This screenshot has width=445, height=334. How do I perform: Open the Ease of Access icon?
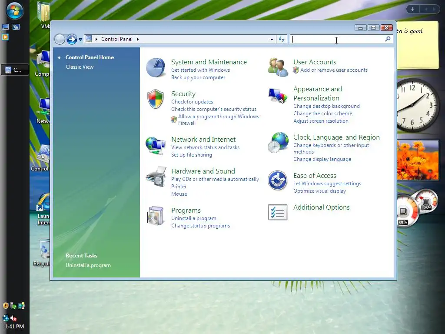278,180
